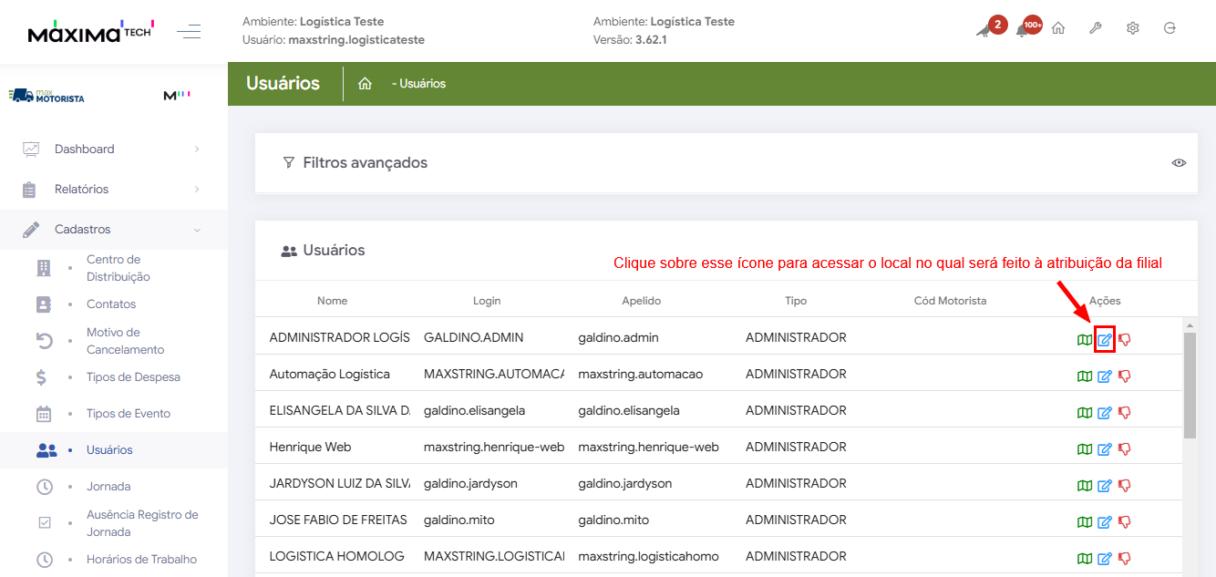Click the logout icon in top bar
This screenshot has width=1216, height=577.
coord(1170,28)
